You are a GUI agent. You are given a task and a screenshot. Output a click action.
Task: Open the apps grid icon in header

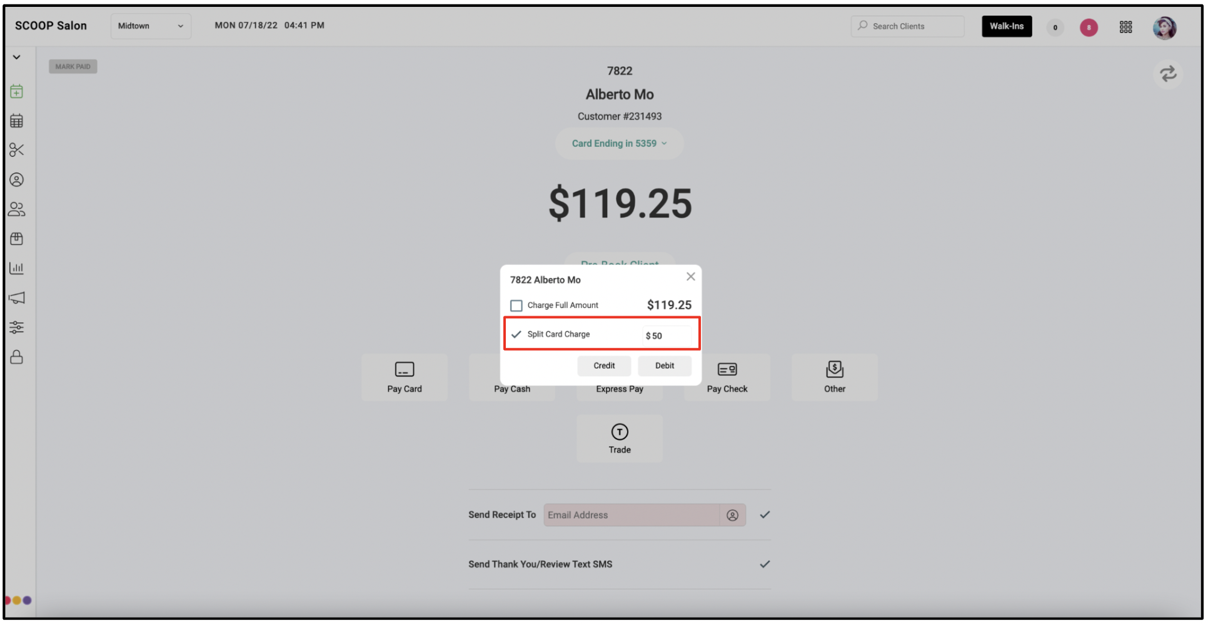pos(1125,27)
